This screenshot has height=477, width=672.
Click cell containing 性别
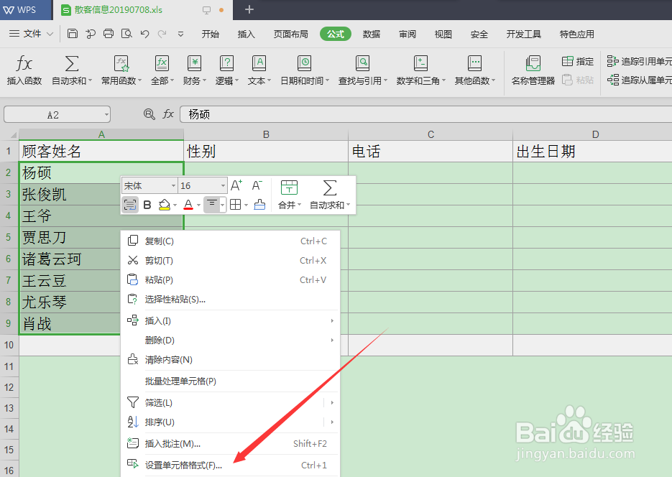click(266, 151)
